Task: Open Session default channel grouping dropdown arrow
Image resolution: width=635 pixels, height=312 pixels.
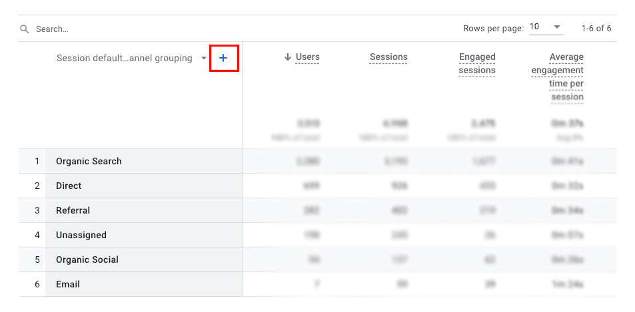Action: point(204,59)
